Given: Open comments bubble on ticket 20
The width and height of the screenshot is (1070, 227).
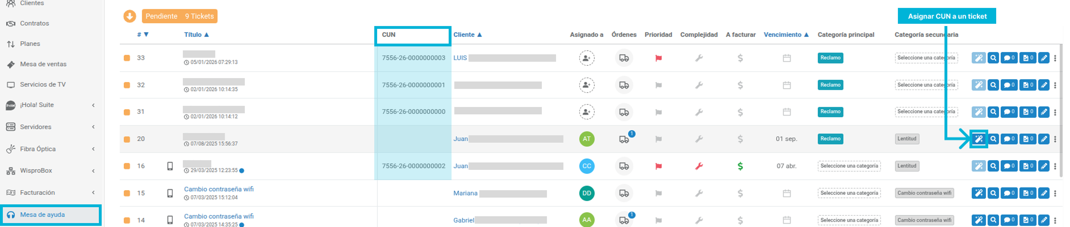Looking at the screenshot, I should click(x=1009, y=139).
